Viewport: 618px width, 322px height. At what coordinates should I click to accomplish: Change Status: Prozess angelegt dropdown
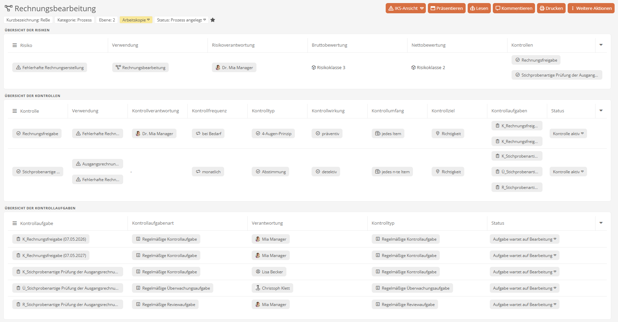181,20
